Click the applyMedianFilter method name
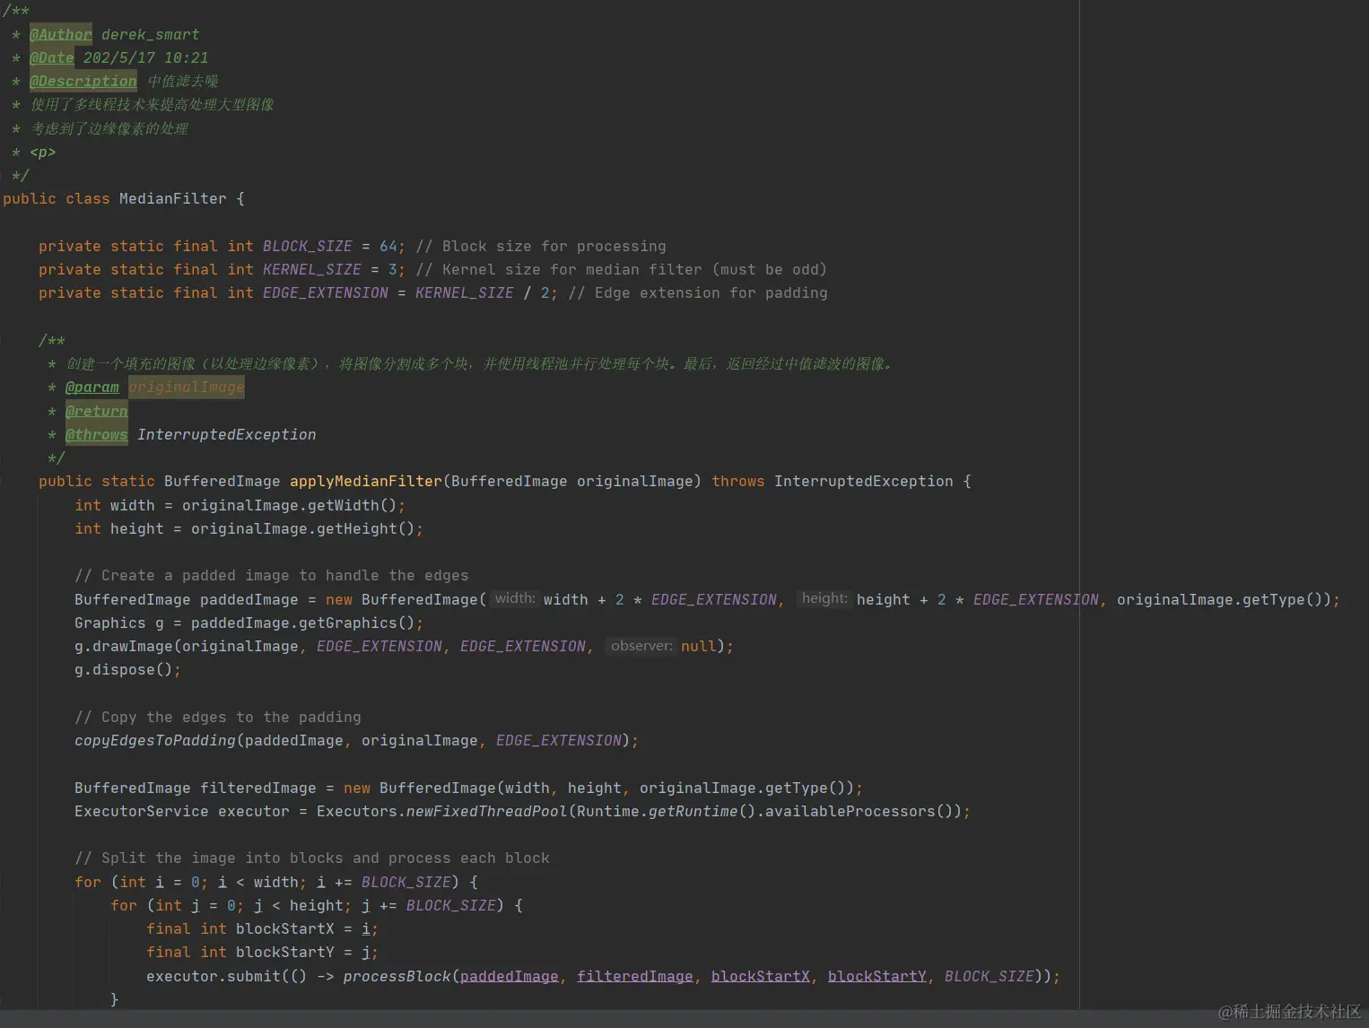Viewport: 1369px width, 1028px height. pyautogui.click(x=366, y=481)
